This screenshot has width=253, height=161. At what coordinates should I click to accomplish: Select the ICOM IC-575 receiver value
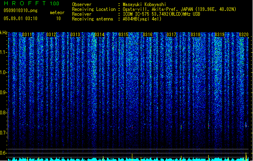(162, 14)
